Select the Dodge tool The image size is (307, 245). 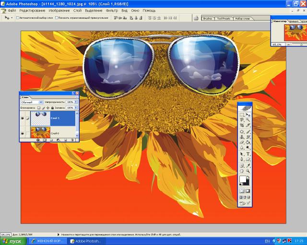(x=248, y=147)
